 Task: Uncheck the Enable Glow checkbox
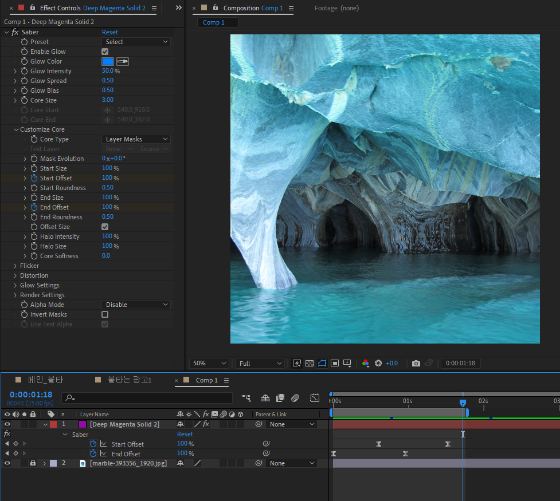[x=105, y=52]
